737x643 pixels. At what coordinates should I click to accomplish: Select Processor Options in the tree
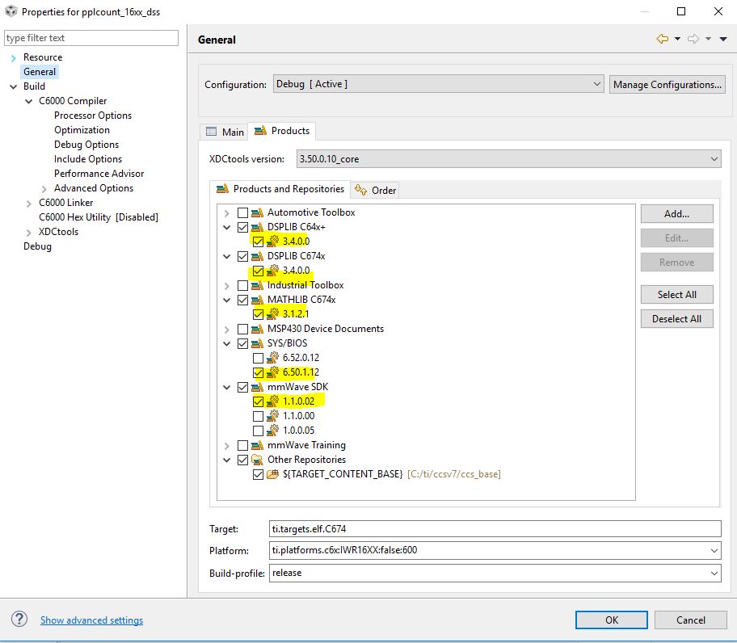pos(93,116)
